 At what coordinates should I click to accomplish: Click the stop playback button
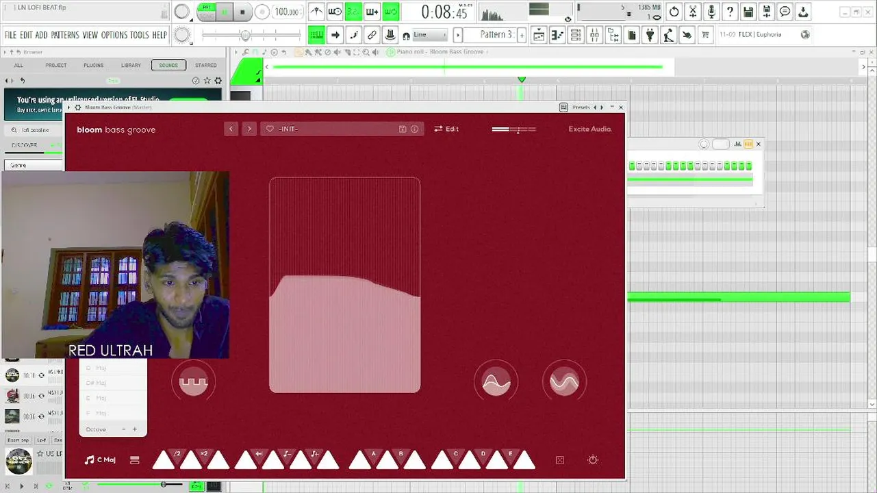click(x=242, y=12)
